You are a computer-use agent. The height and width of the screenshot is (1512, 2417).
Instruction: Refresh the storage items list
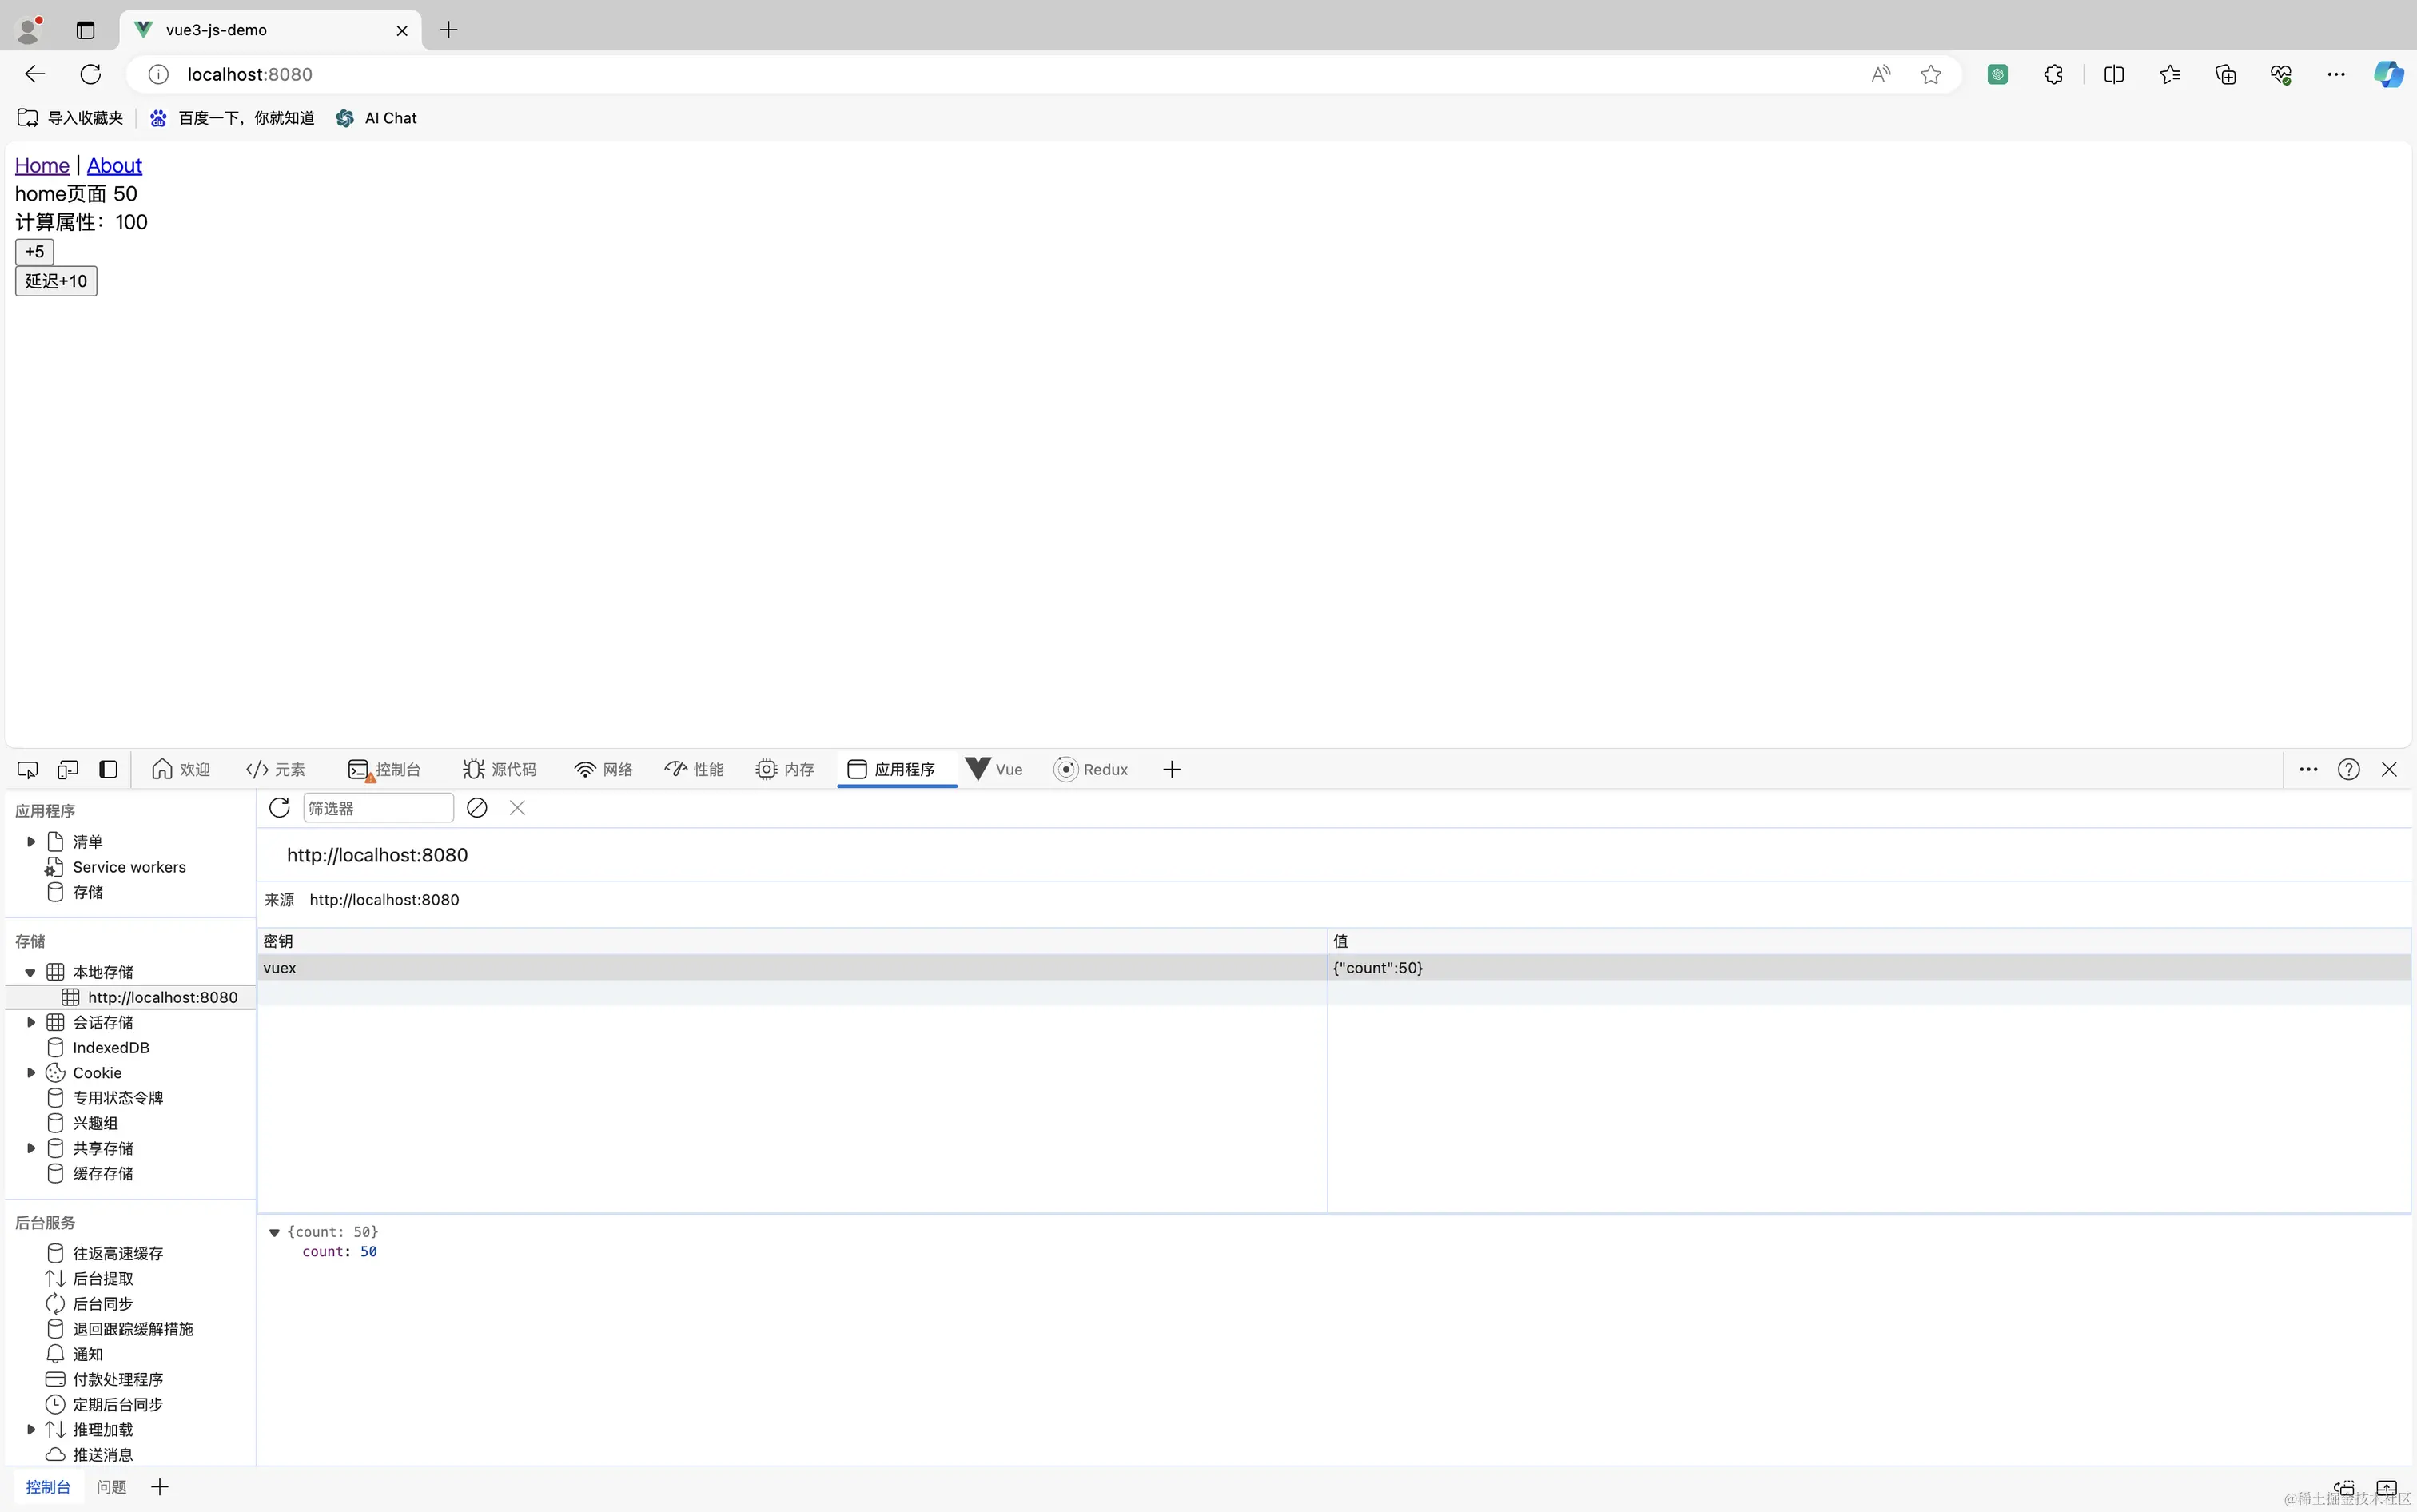(x=279, y=807)
